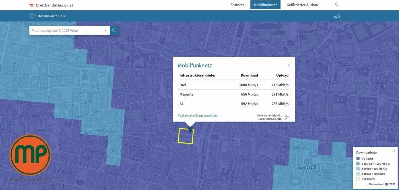Click Testauswertung anzeigen link
The width and height of the screenshot is (399, 190).
(x=198, y=115)
